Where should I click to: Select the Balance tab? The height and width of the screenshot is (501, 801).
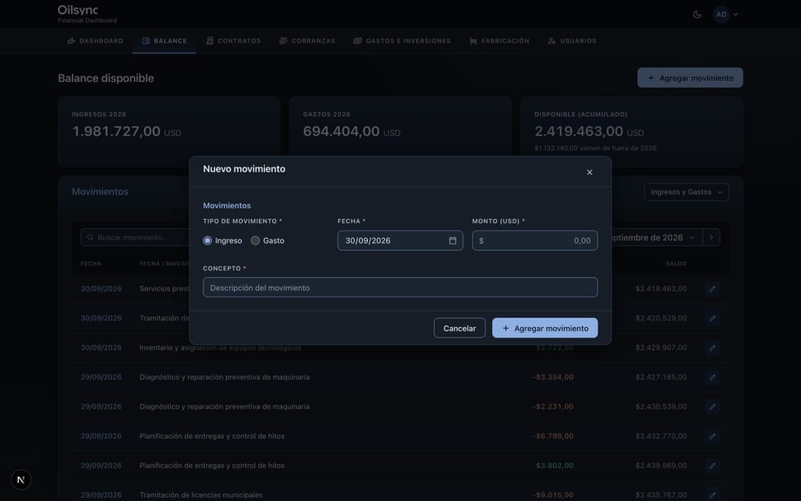164,41
